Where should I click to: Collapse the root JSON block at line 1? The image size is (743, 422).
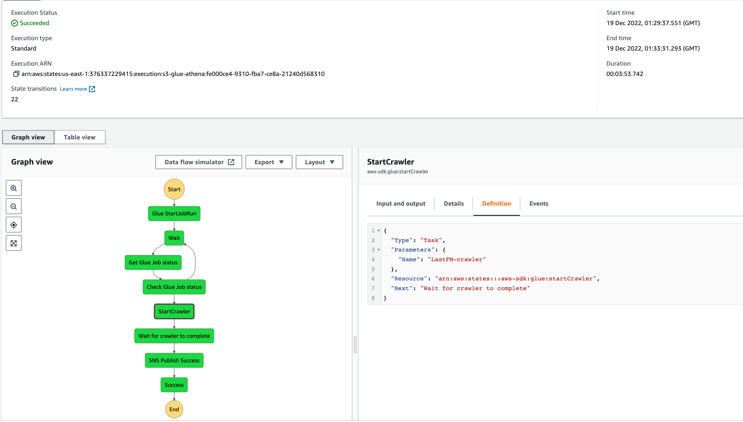(x=379, y=231)
